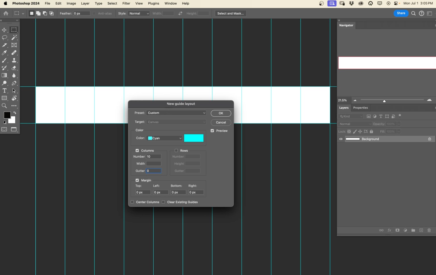Activate the Type tool
The width and height of the screenshot is (436, 275).
4,91
